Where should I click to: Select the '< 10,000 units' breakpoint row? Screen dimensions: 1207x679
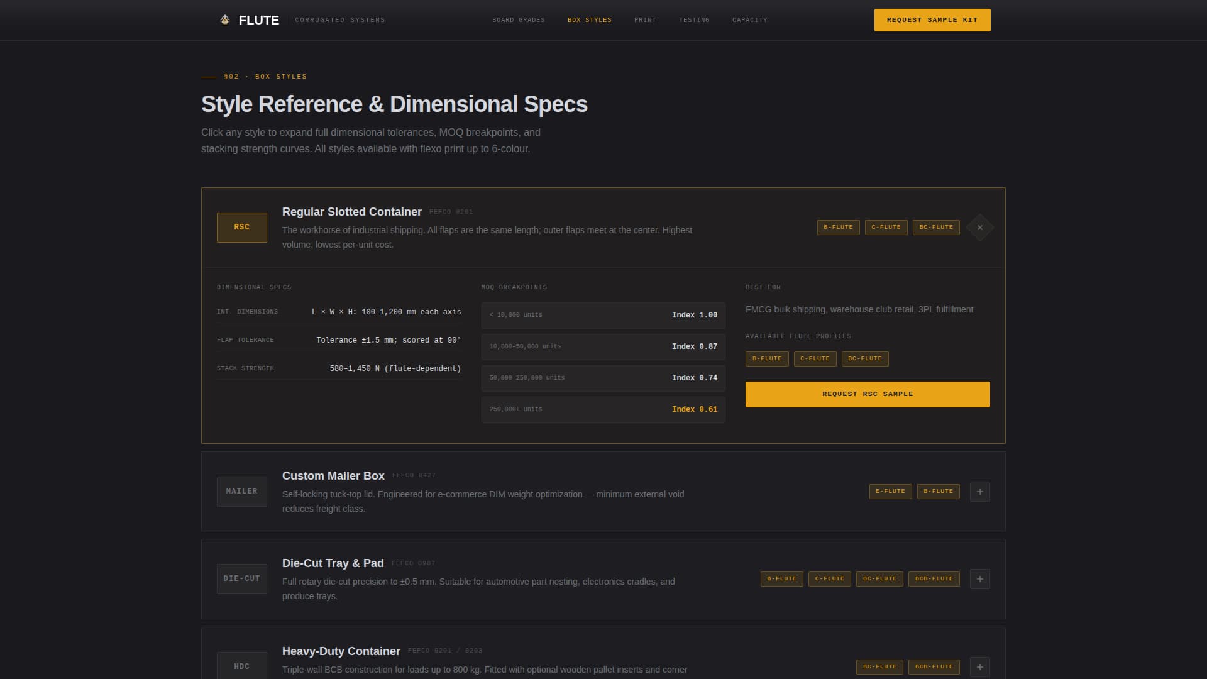tap(603, 316)
